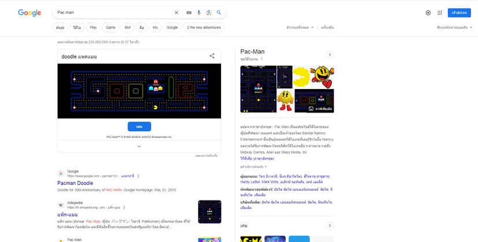The height and width of the screenshot is (242, 478).
Task: Select the Game filter chip
Action: pos(110,28)
